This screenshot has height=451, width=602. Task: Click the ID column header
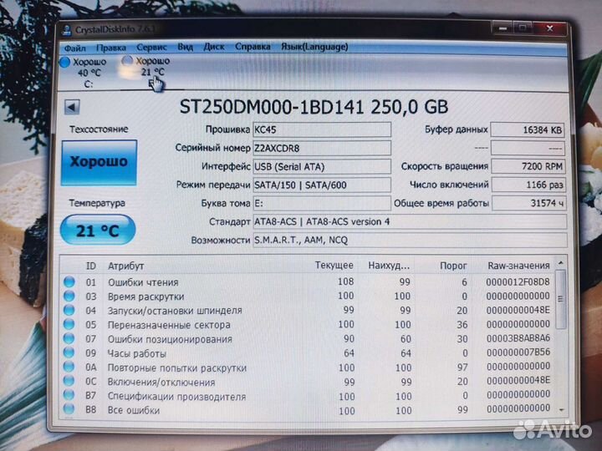90,266
